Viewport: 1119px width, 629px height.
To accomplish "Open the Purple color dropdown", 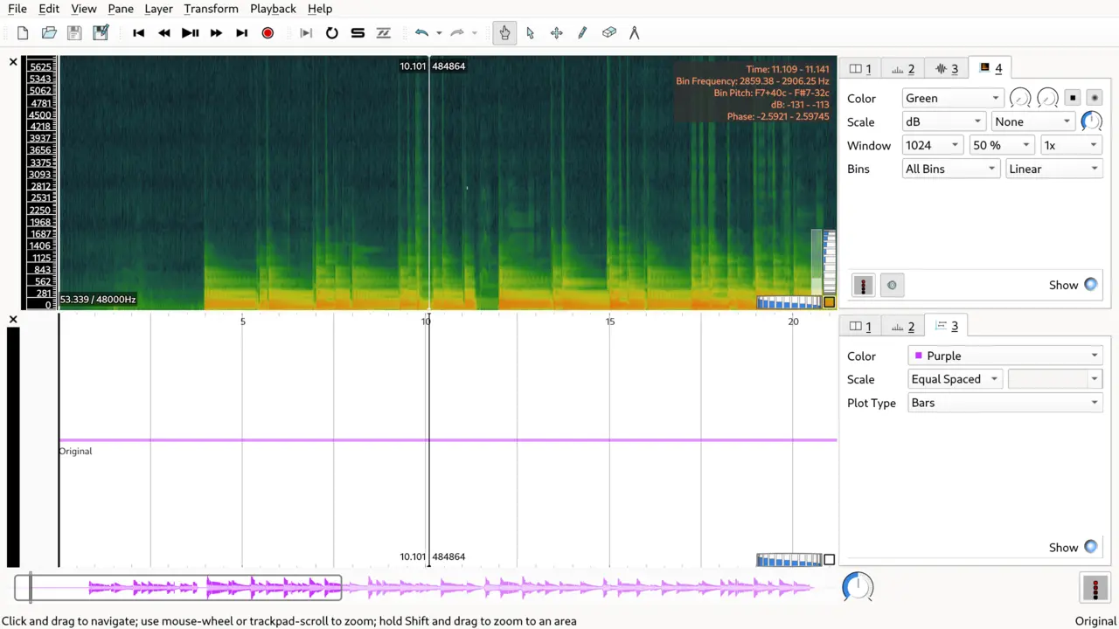I will [1005, 356].
